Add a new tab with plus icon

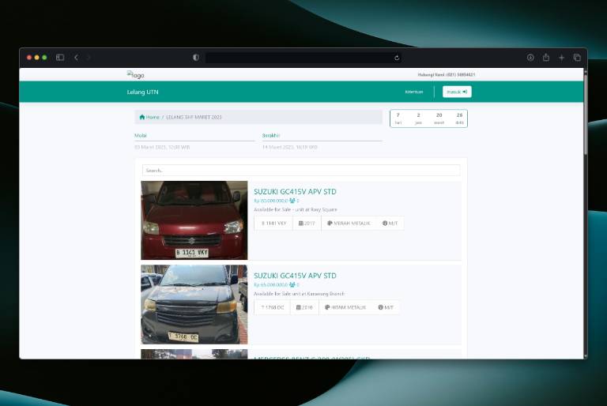click(561, 58)
